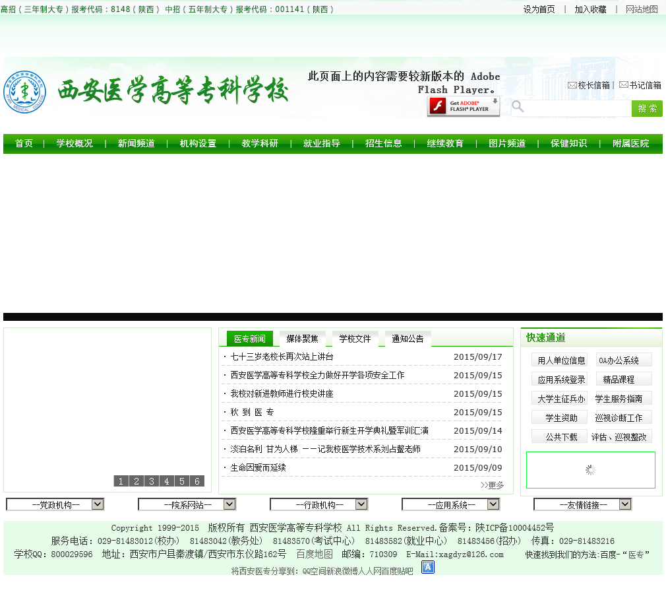Viewport: 666px width, 606px height.
Task: Click the blue share icon in footer
Action: 428,567
